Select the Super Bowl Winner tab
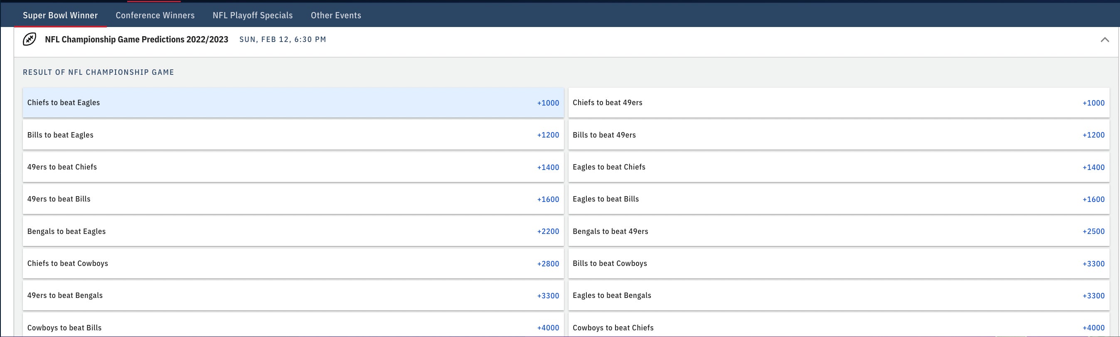This screenshot has height=337, width=1120. coord(60,15)
